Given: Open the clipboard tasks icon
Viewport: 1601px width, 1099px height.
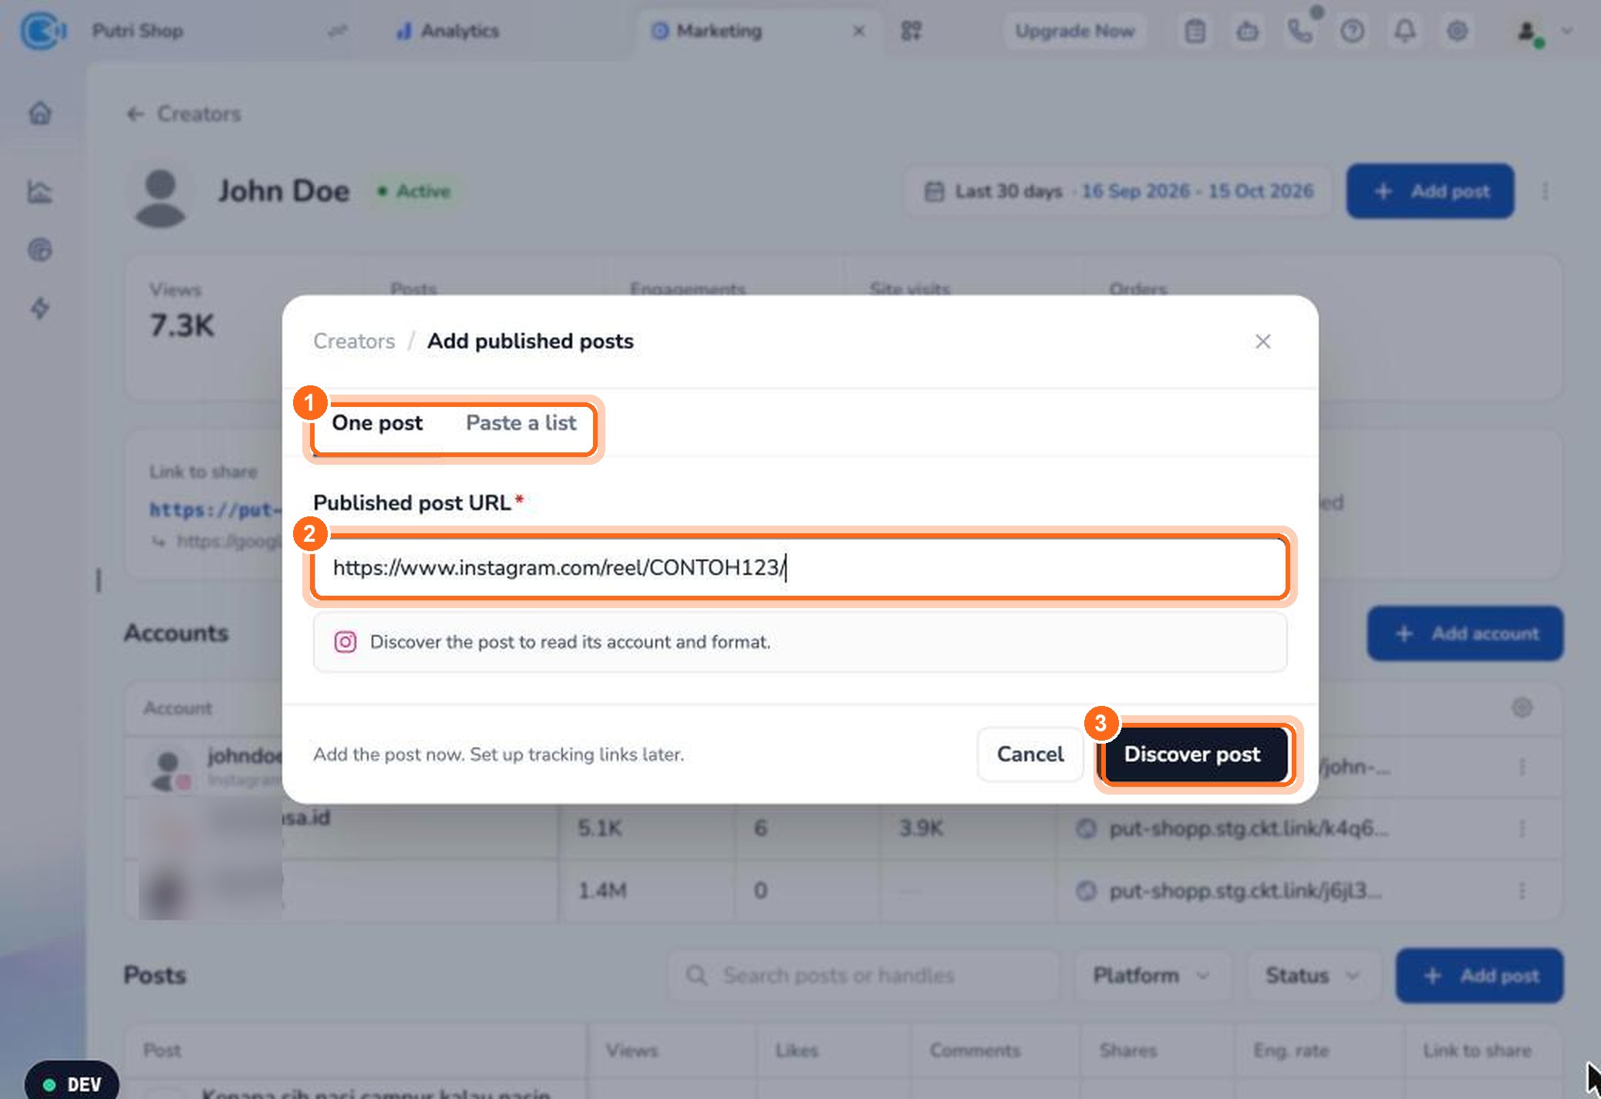Looking at the screenshot, I should click(x=1195, y=31).
